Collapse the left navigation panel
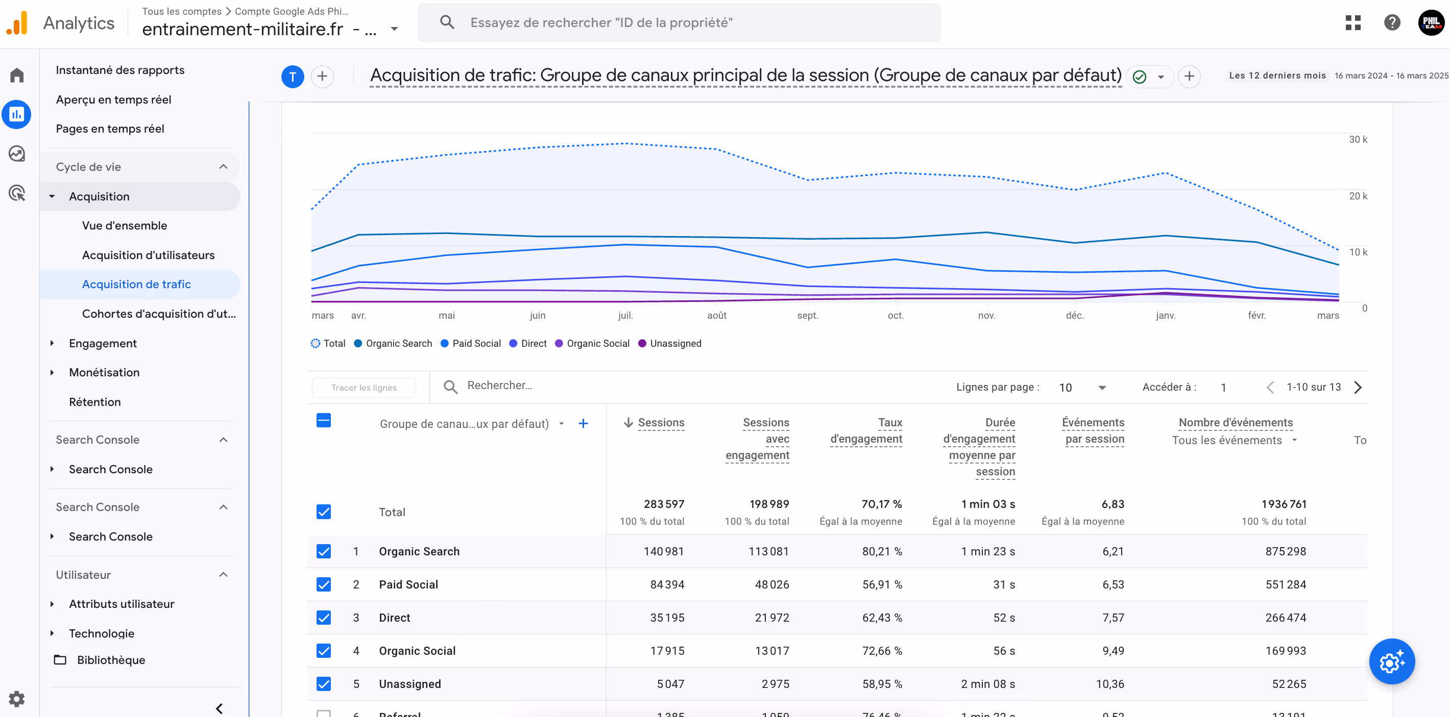This screenshot has width=1450, height=717. coord(220,708)
